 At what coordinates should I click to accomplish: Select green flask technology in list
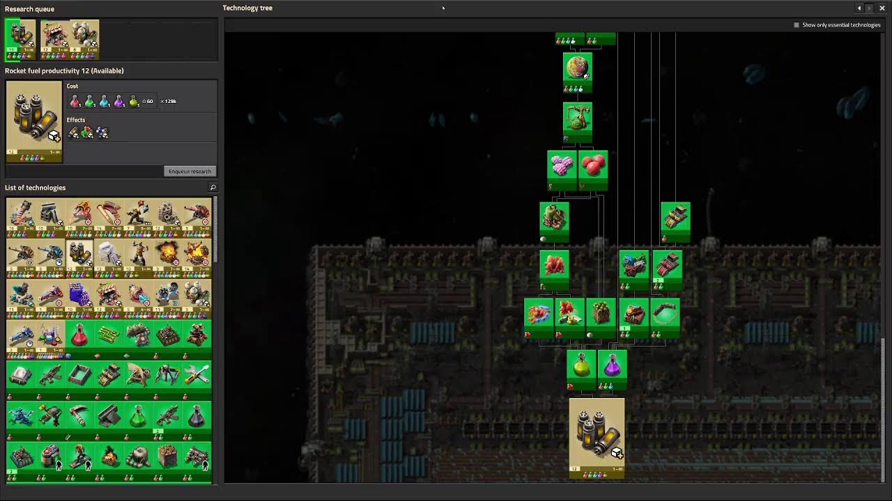[x=138, y=420]
